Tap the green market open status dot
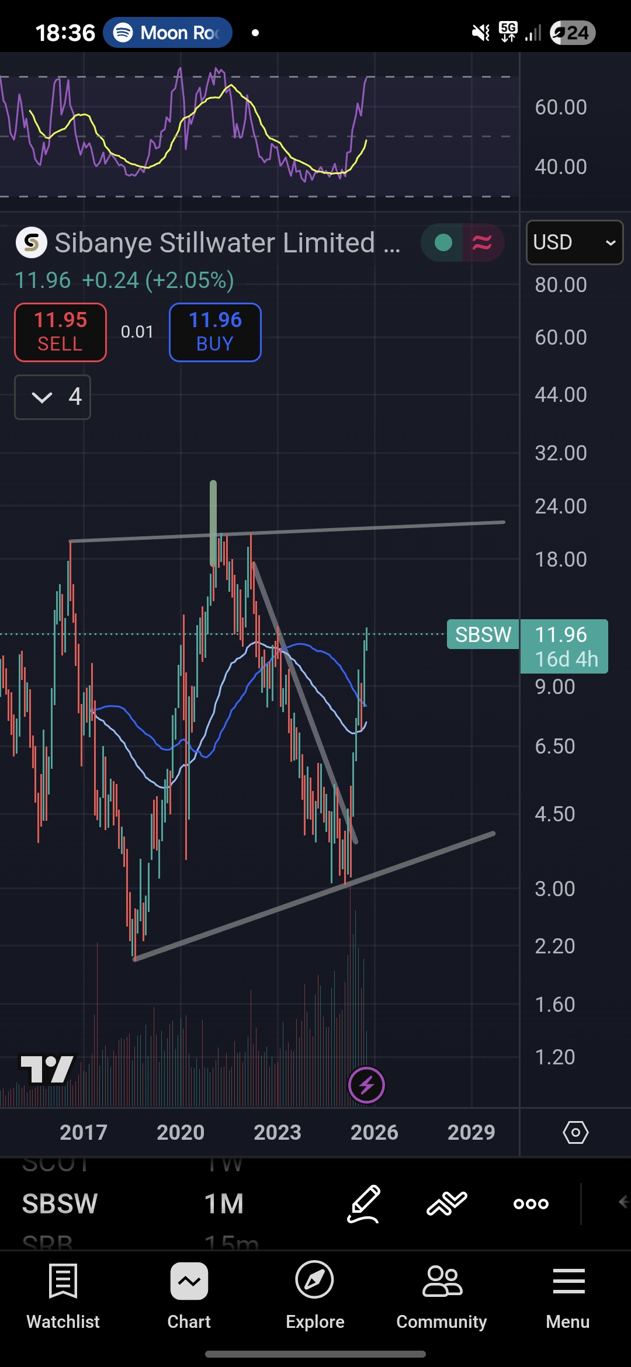The width and height of the screenshot is (631, 1367). (443, 242)
